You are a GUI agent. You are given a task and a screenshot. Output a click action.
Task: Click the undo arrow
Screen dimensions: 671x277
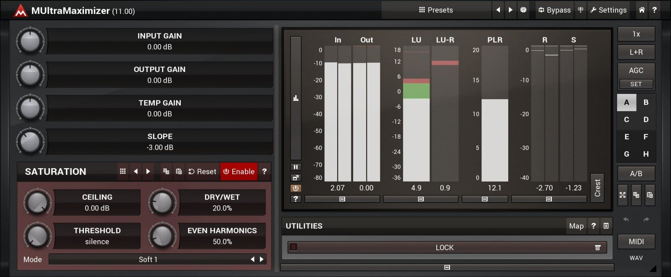pos(626,220)
